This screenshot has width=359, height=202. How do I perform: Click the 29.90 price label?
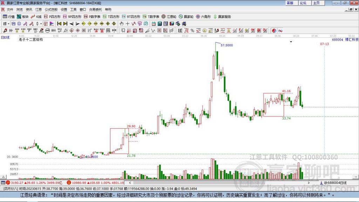pos(131,126)
